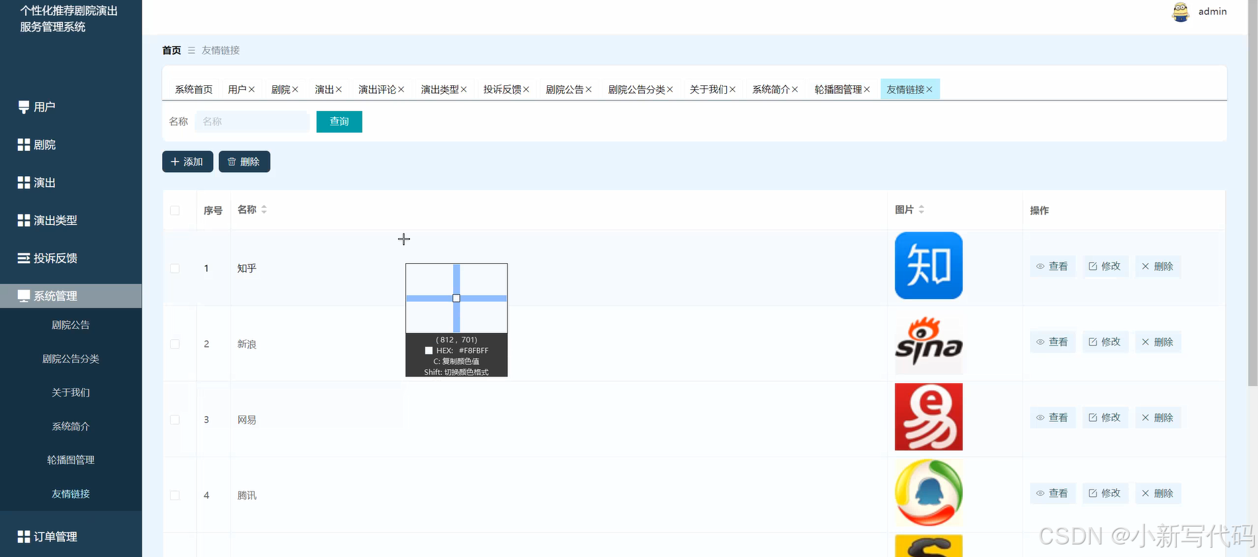Viewport: 1258px width, 557px height.
Task: Close the 演出类型 tab
Action: tap(464, 89)
